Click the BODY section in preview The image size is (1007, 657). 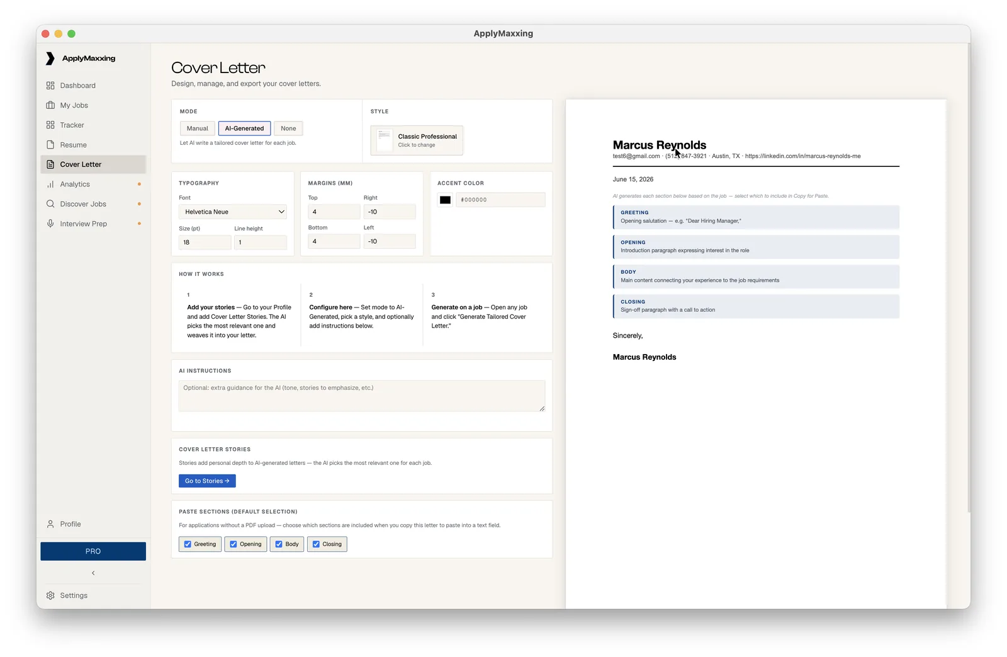tap(756, 277)
